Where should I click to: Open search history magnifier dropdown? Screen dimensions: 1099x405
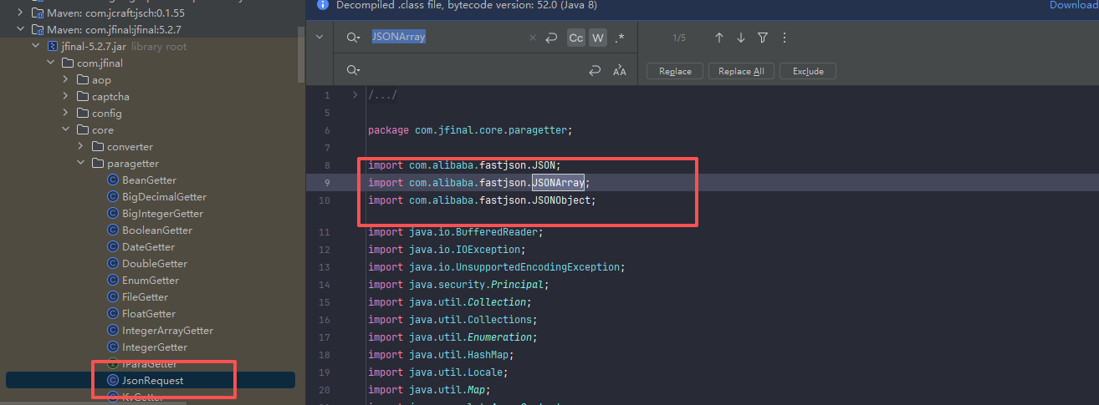pyautogui.click(x=354, y=38)
